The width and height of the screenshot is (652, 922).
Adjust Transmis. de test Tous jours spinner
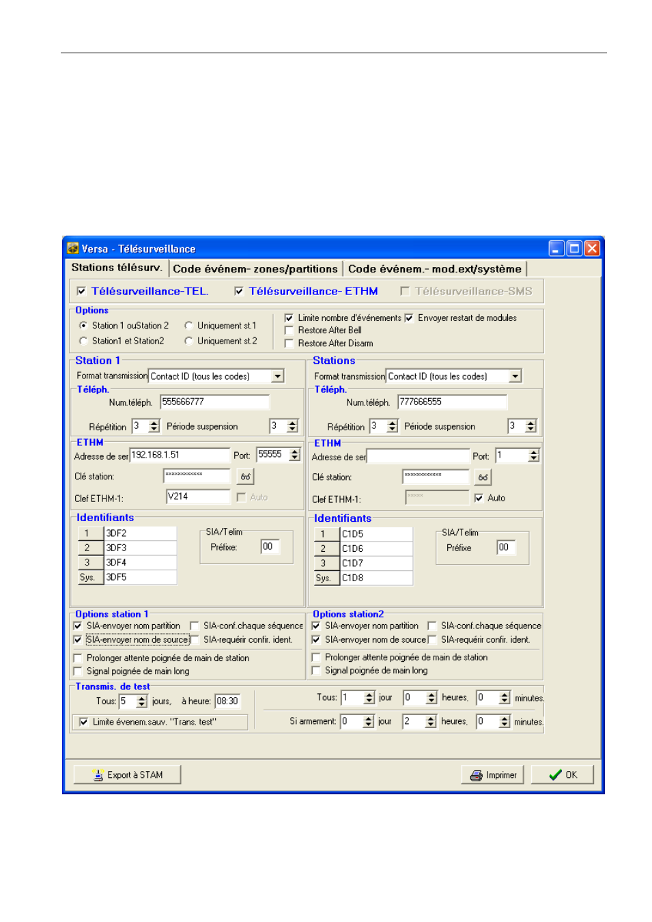(x=141, y=701)
